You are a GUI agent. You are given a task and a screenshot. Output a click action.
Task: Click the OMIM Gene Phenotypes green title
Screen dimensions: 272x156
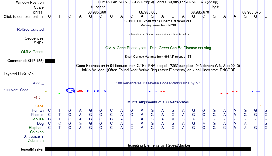(x=158, y=48)
